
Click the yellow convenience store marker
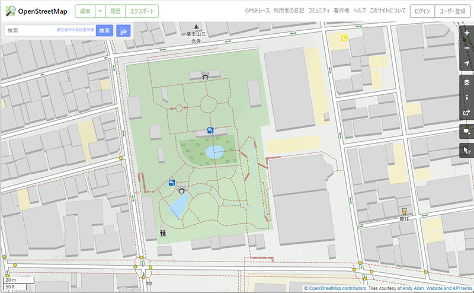pos(344,38)
